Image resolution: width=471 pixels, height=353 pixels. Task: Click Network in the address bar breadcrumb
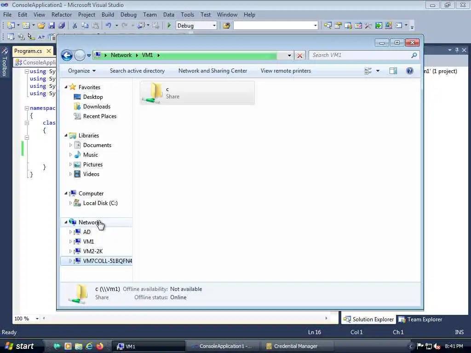(121, 55)
